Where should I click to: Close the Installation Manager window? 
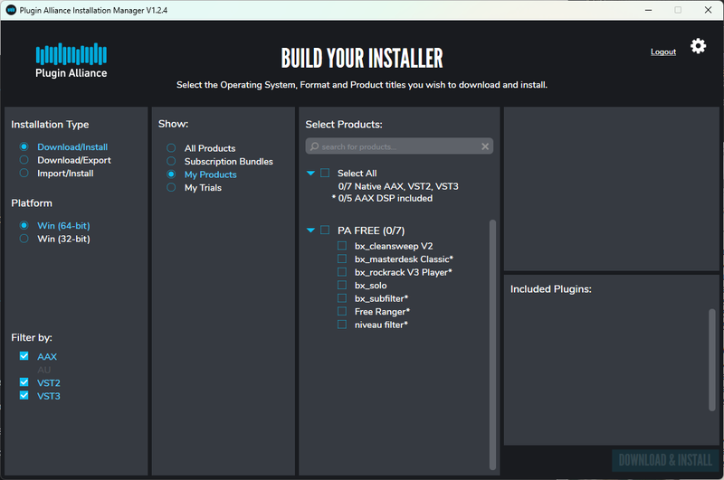click(708, 10)
